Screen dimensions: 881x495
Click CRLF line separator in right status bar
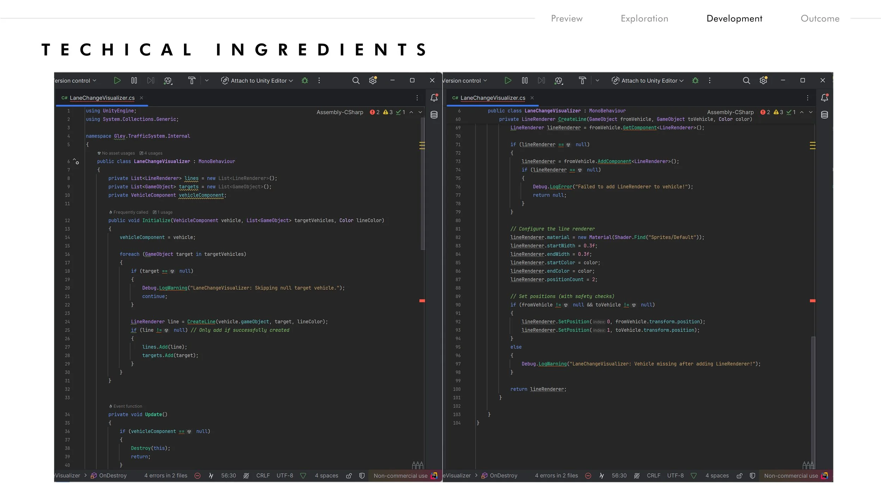[653, 476]
